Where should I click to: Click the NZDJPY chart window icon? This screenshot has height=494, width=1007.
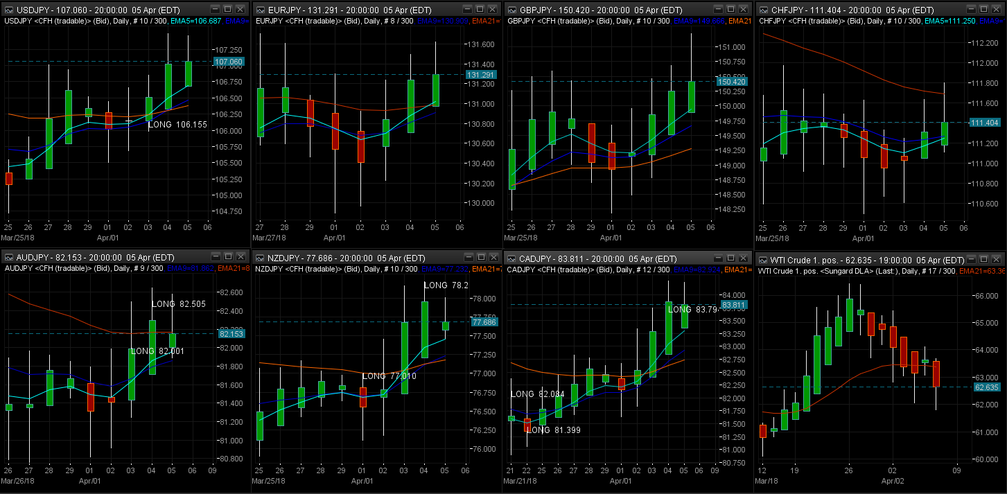(259, 257)
